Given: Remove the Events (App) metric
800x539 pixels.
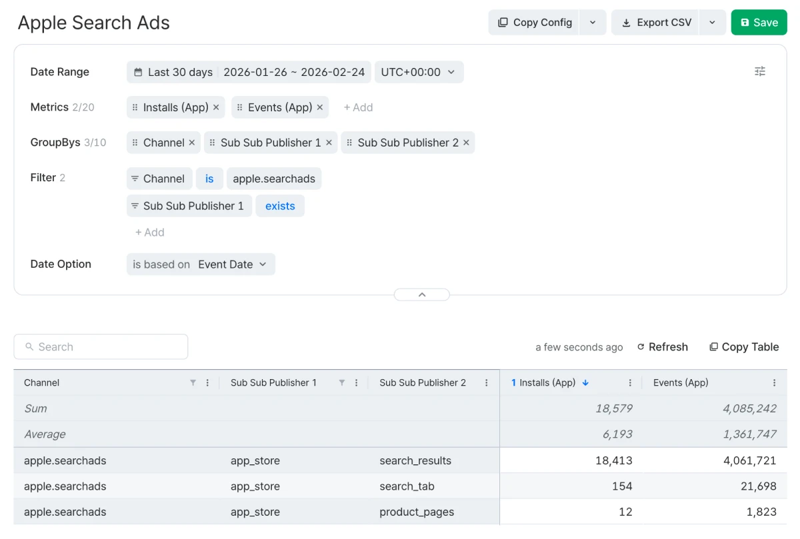Looking at the screenshot, I should point(320,107).
